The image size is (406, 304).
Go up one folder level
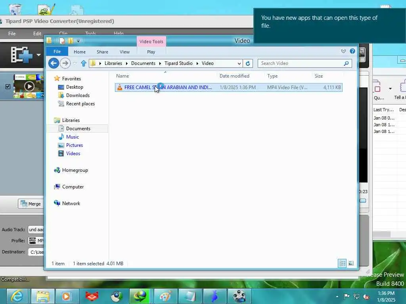coord(83,63)
